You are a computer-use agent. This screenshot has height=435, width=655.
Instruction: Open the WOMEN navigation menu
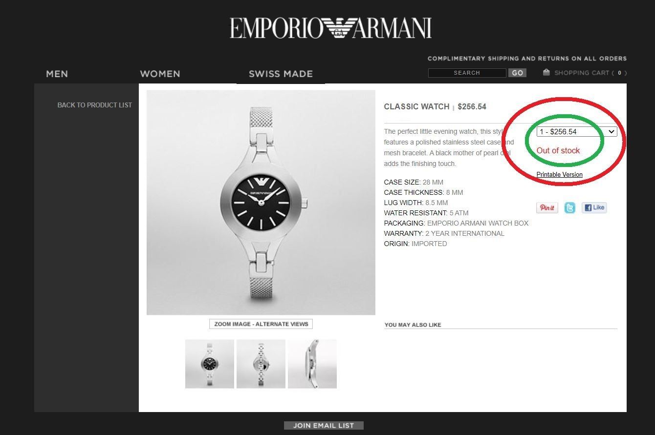[160, 74]
